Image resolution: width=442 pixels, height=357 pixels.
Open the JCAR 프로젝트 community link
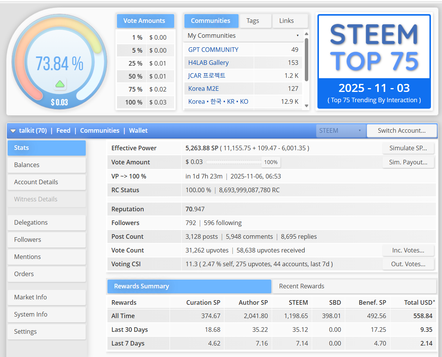coord(207,76)
